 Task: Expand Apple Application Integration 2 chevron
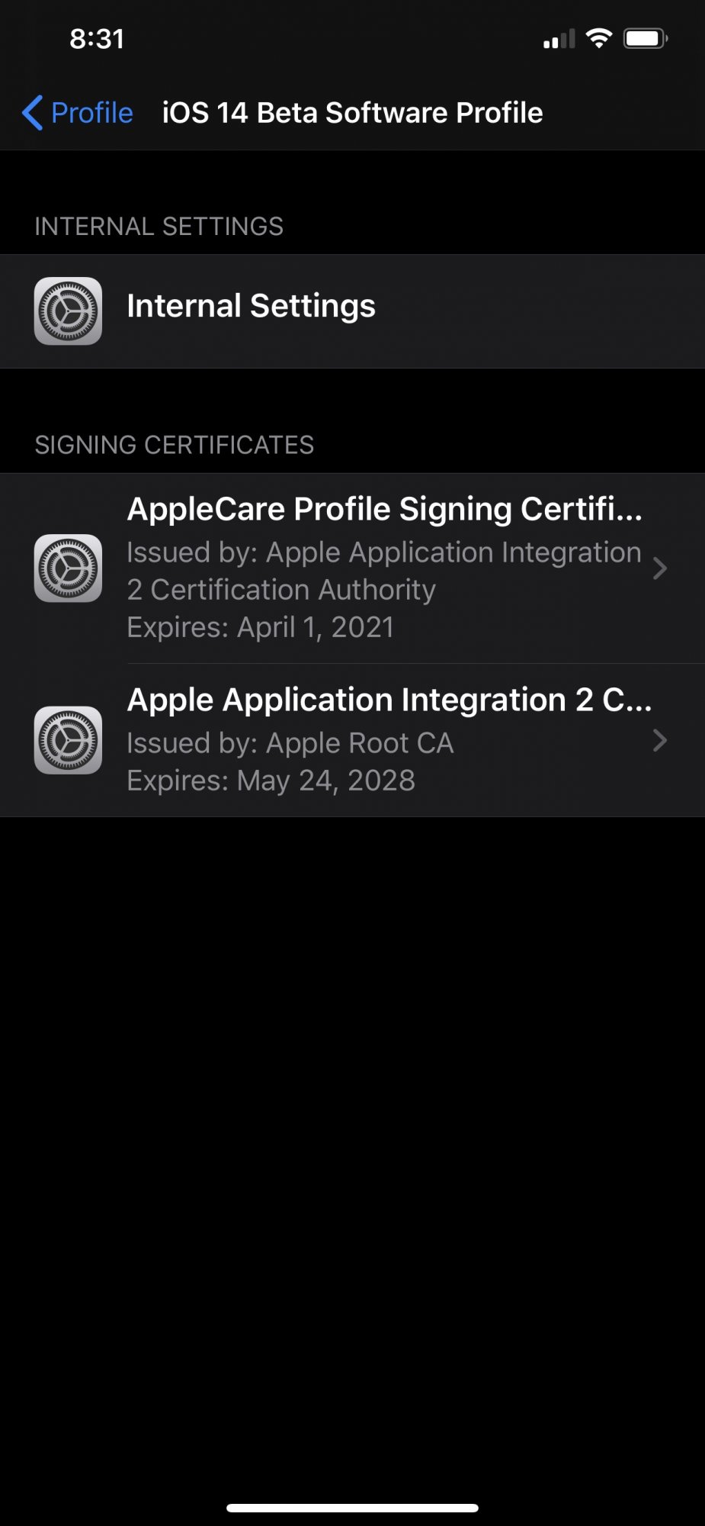coord(660,740)
